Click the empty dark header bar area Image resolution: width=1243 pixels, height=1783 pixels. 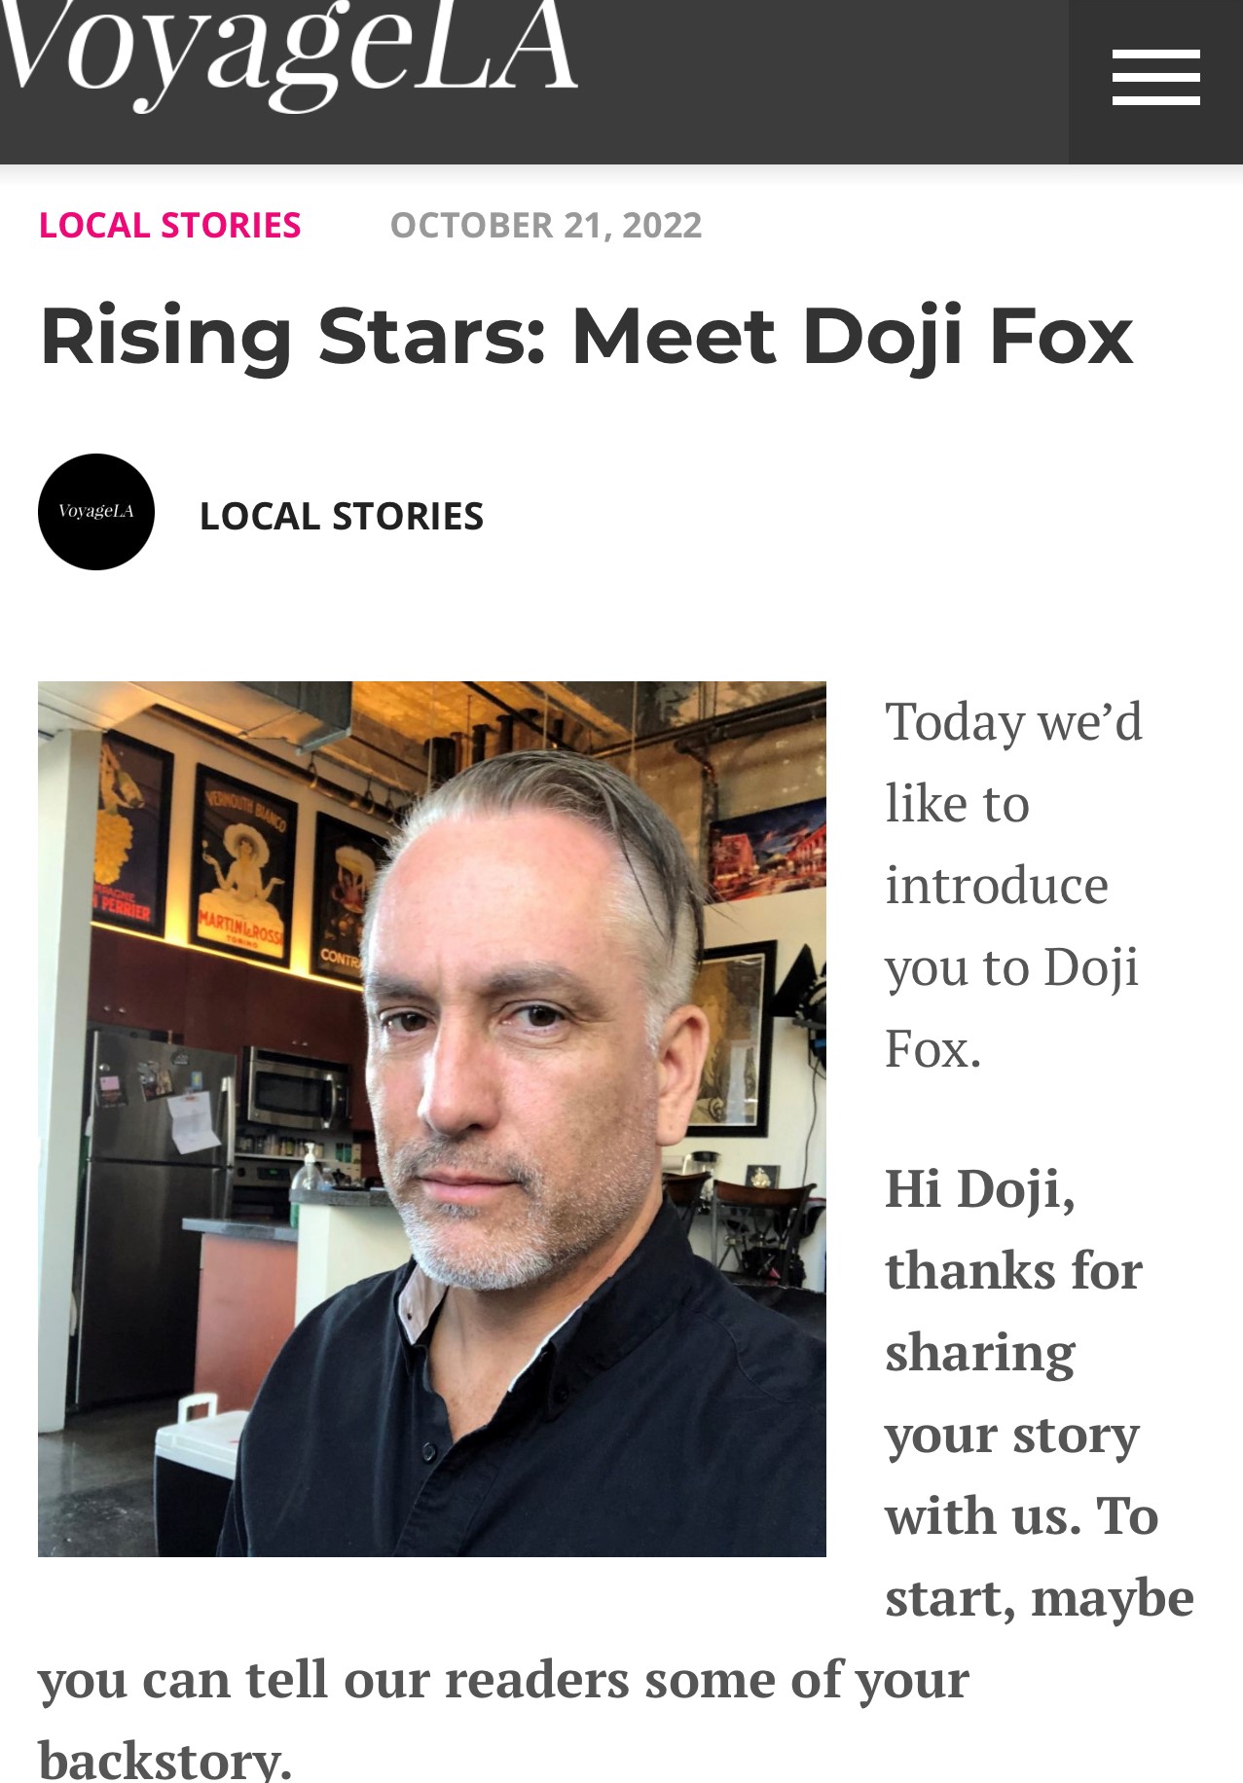click(x=823, y=82)
